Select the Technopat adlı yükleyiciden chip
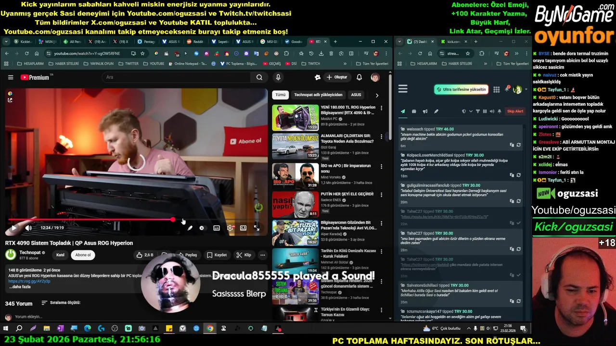This screenshot has height=346, width=616. coord(318,95)
